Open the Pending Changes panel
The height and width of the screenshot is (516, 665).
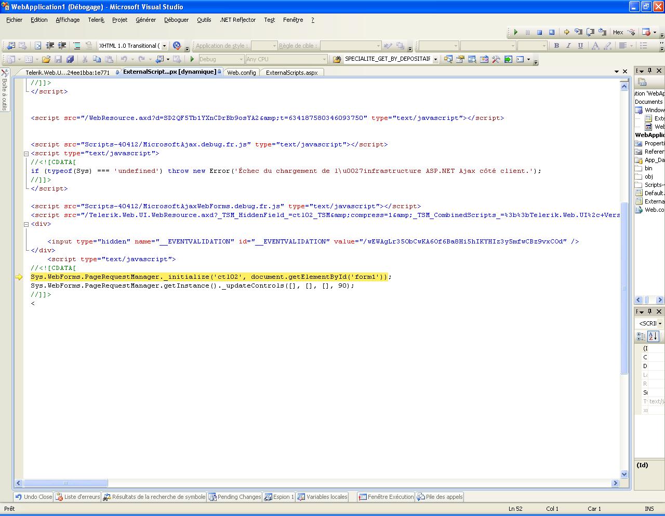pyautogui.click(x=235, y=497)
